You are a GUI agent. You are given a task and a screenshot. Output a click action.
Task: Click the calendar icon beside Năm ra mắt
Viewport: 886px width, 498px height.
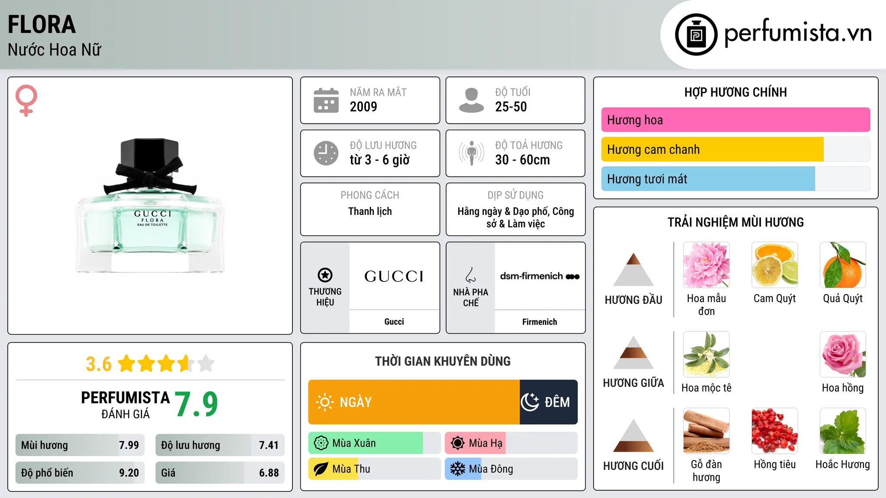click(326, 100)
